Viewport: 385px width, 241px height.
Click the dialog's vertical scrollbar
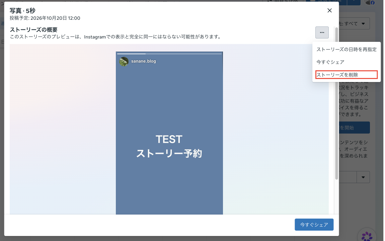pos(336,103)
